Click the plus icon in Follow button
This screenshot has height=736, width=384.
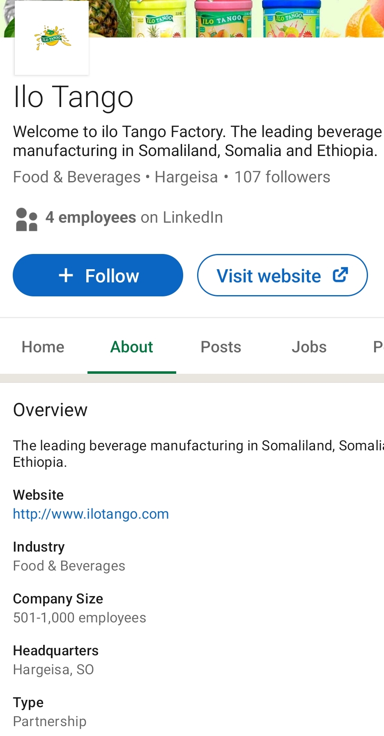click(66, 275)
